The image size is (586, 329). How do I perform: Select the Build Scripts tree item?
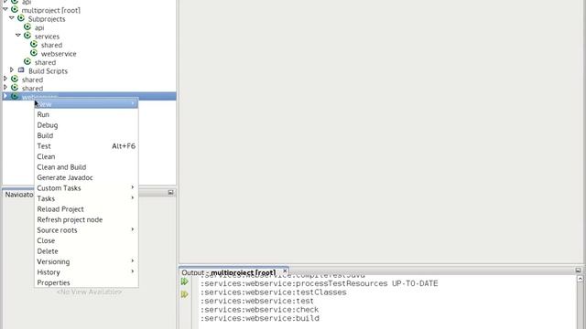(48, 71)
